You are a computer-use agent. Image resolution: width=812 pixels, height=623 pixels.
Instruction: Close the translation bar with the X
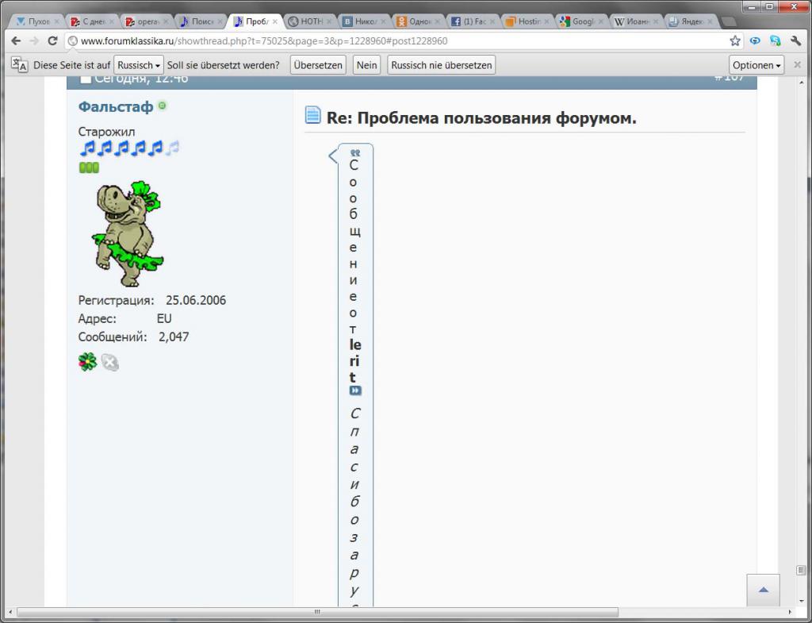pos(797,65)
